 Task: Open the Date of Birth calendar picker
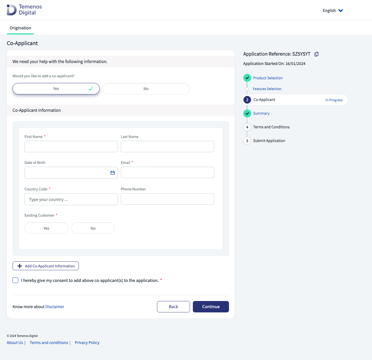coord(113,173)
